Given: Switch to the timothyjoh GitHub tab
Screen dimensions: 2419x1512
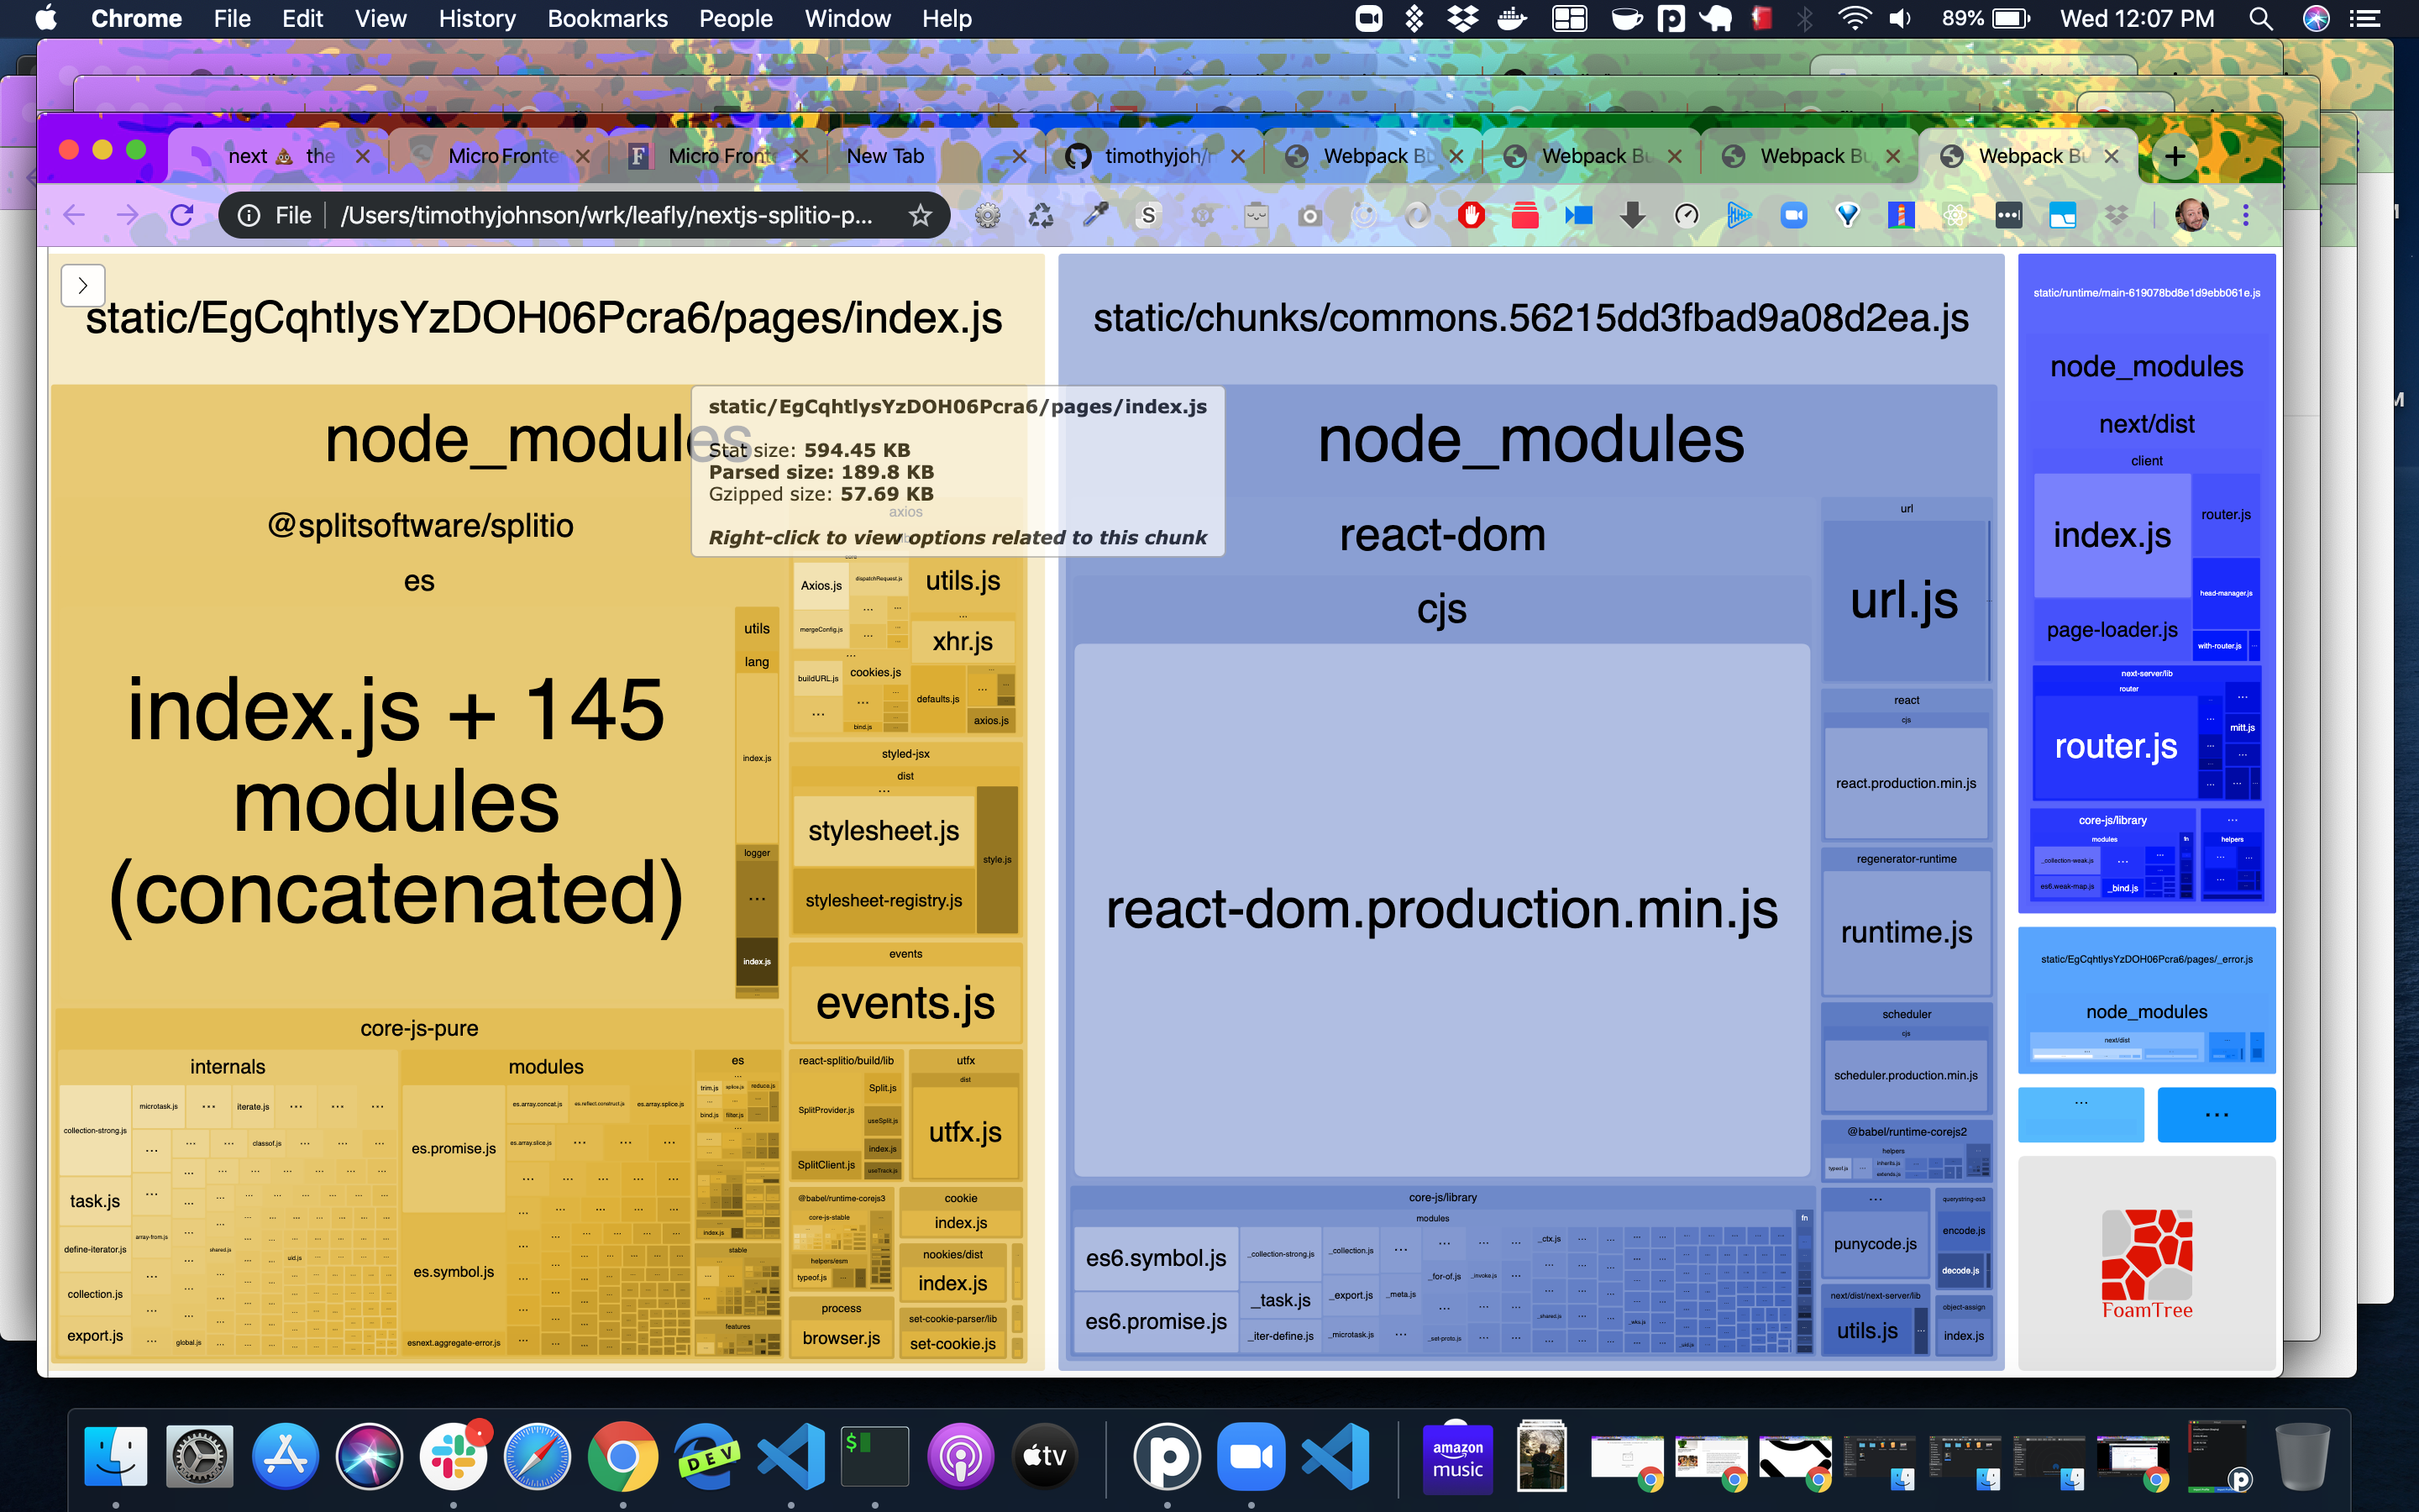Looking at the screenshot, I should click(1150, 156).
